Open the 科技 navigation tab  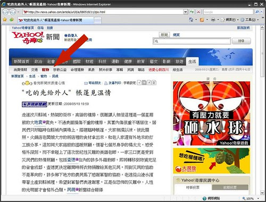102,62
